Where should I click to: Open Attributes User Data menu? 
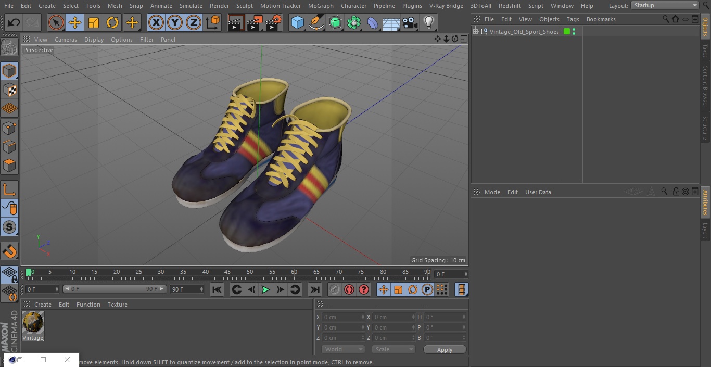point(538,192)
